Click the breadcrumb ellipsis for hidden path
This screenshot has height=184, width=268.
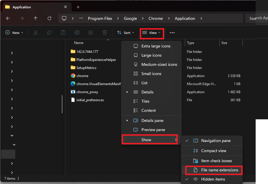[81, 18]
